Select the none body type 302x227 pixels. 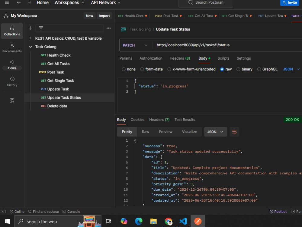[124, 69]
